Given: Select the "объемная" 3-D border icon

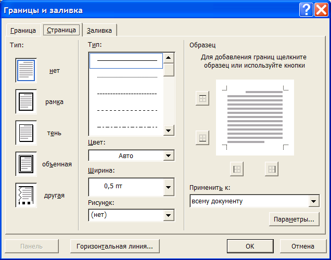Looking at the screenshot, I should click(x=26, y=164).
